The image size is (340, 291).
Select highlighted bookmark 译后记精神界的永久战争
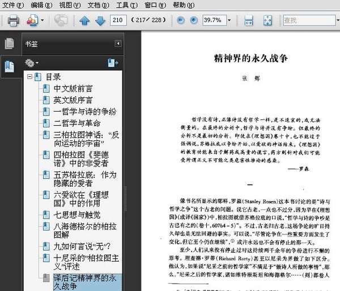click(x=87, y=282)
